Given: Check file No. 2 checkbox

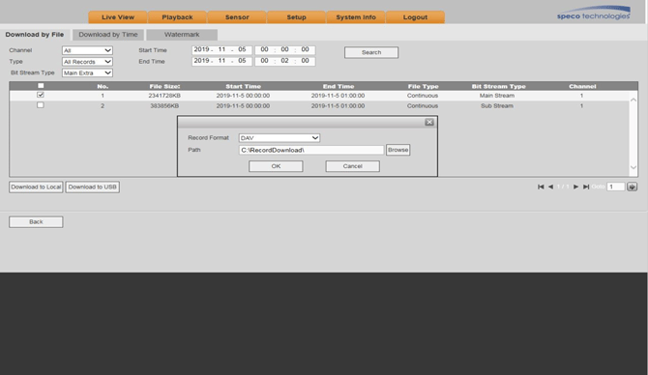Looking at the screenshot, I should tap(40, 105).
